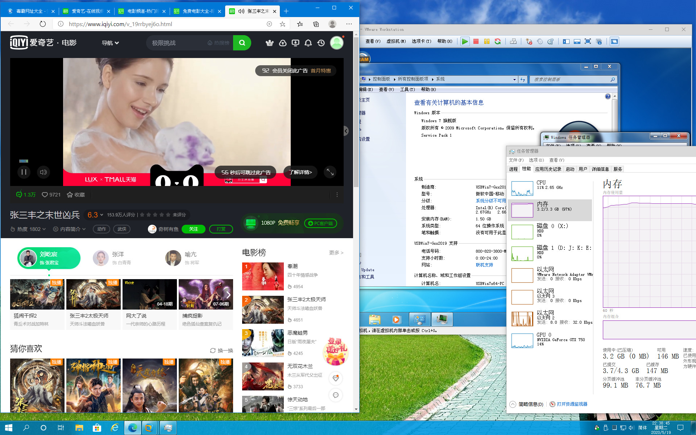Viewport: 696px width, 435px height.
Task: Click the green search button in iQiyi
Action: [242, 43]
